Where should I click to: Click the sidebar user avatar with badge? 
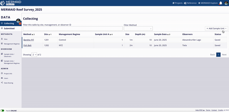pyautogui.click(x=18, y=21)
